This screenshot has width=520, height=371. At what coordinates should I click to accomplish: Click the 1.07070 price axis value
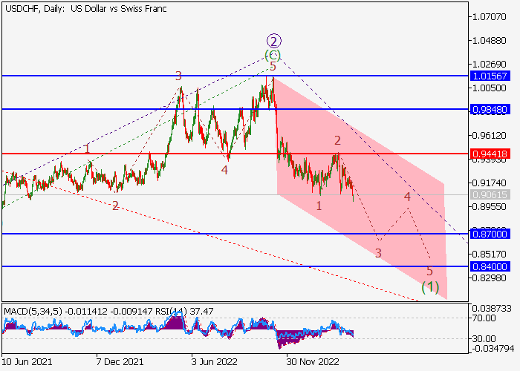[x=487, y=16]
